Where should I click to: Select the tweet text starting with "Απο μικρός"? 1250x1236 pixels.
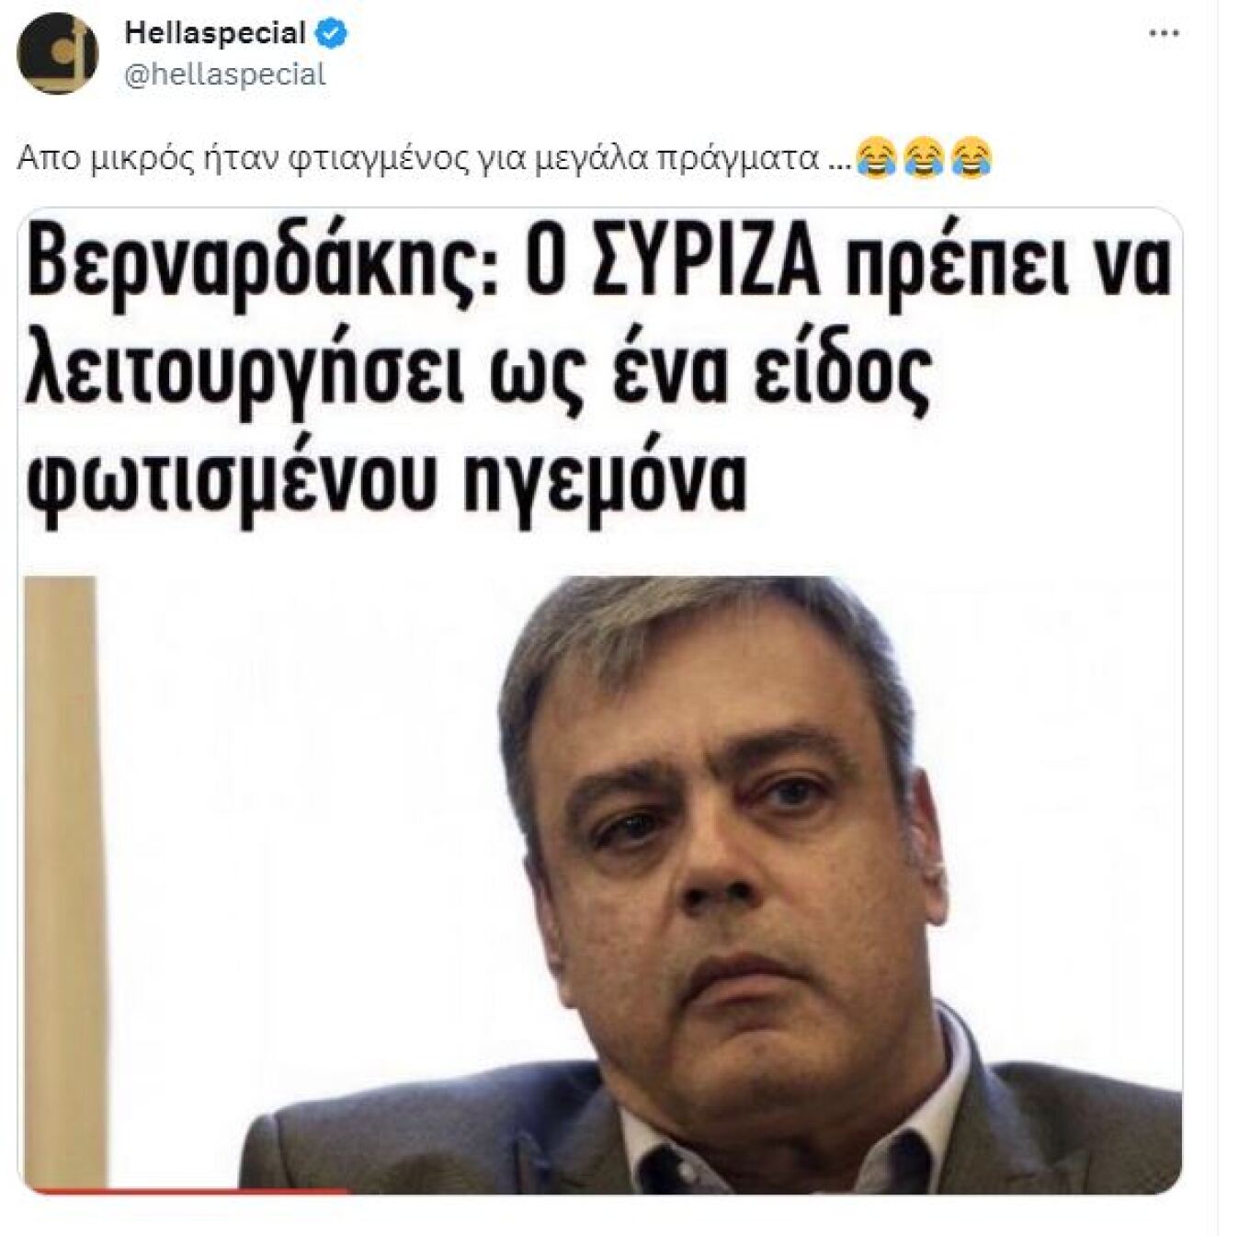click(x=506, y=159)
